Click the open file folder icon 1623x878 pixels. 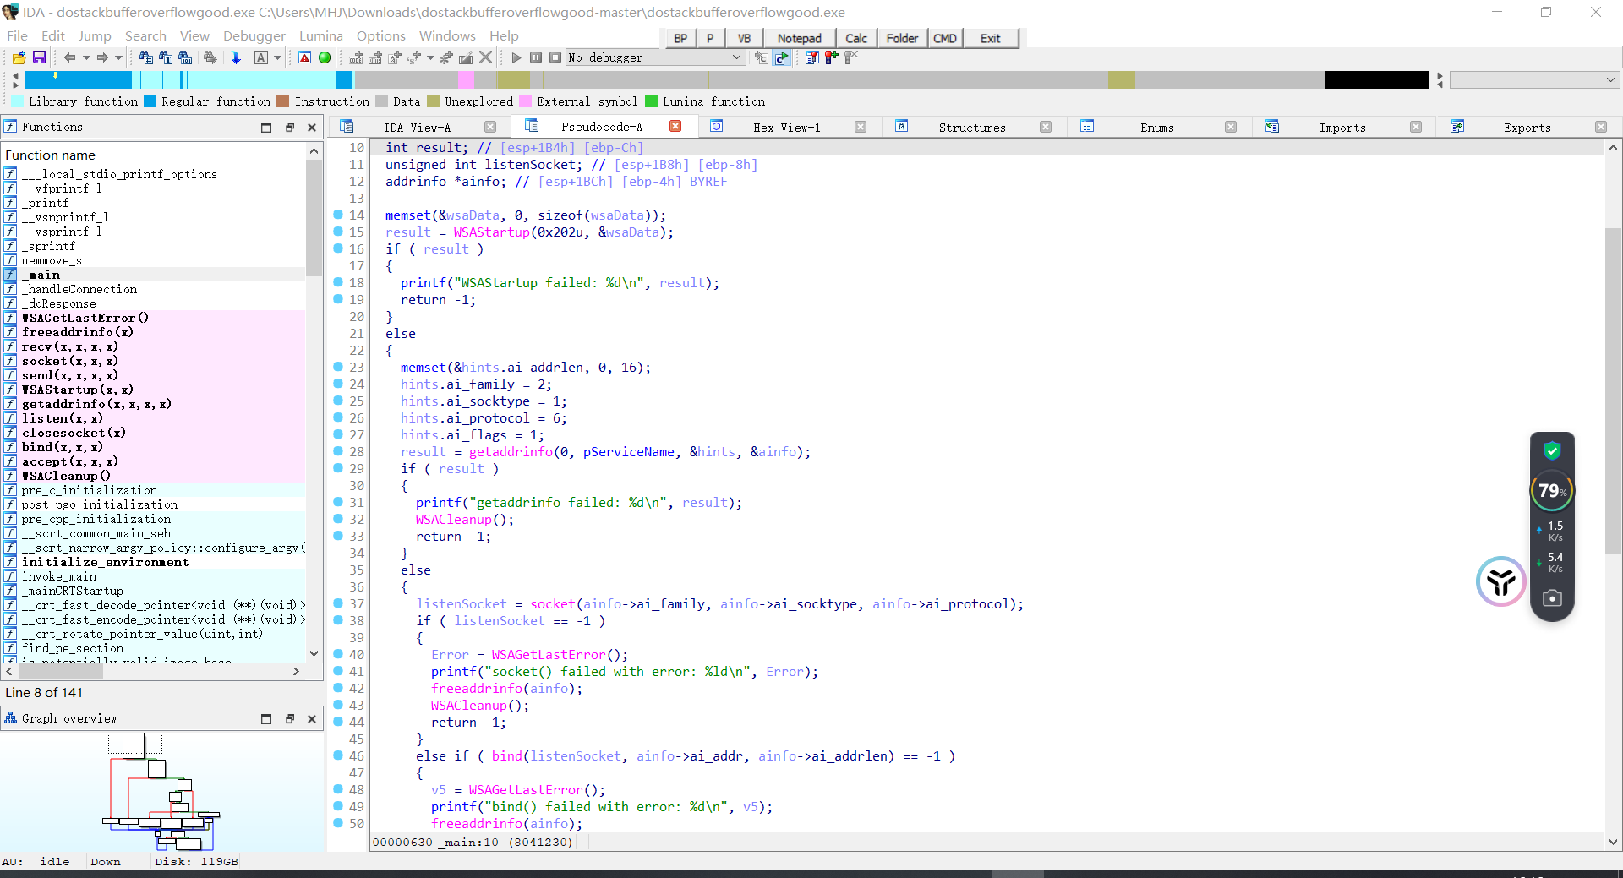tap(19, 57)
